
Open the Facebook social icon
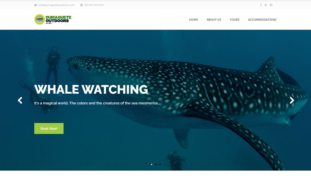coord(261,5)
